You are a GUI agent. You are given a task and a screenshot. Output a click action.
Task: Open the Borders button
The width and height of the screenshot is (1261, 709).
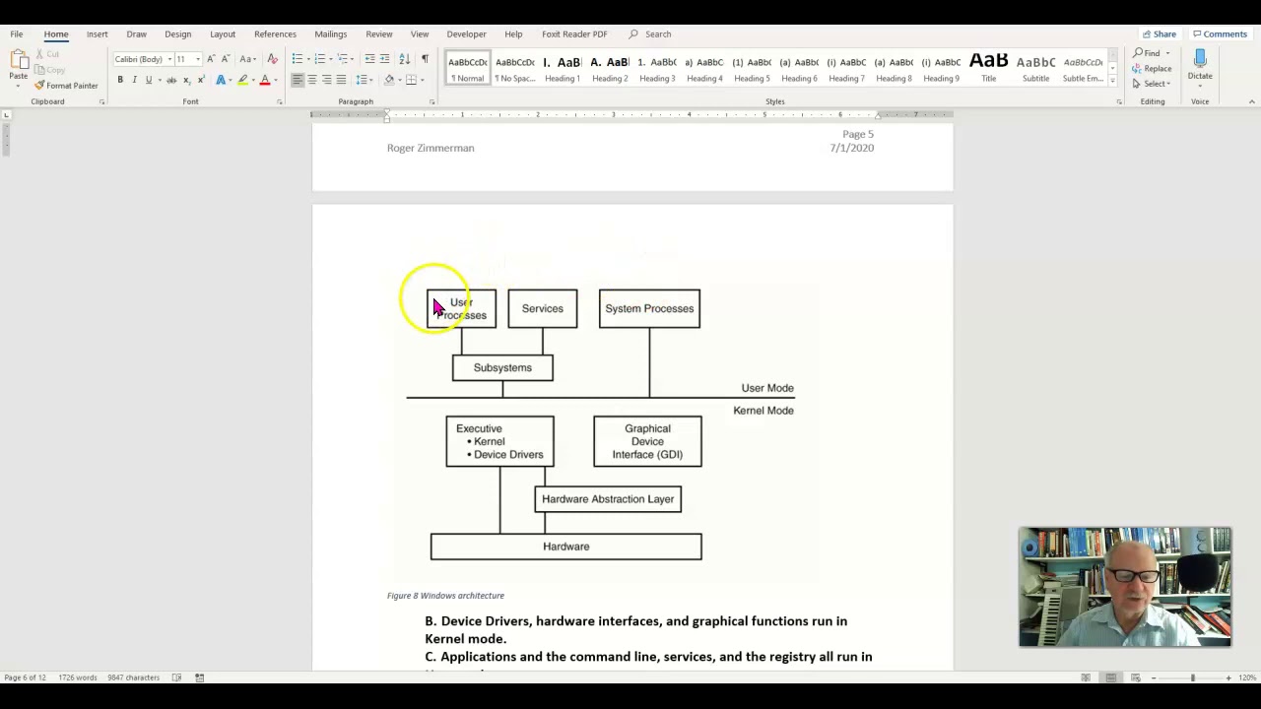pyautogui.click(x=411, y=80)
